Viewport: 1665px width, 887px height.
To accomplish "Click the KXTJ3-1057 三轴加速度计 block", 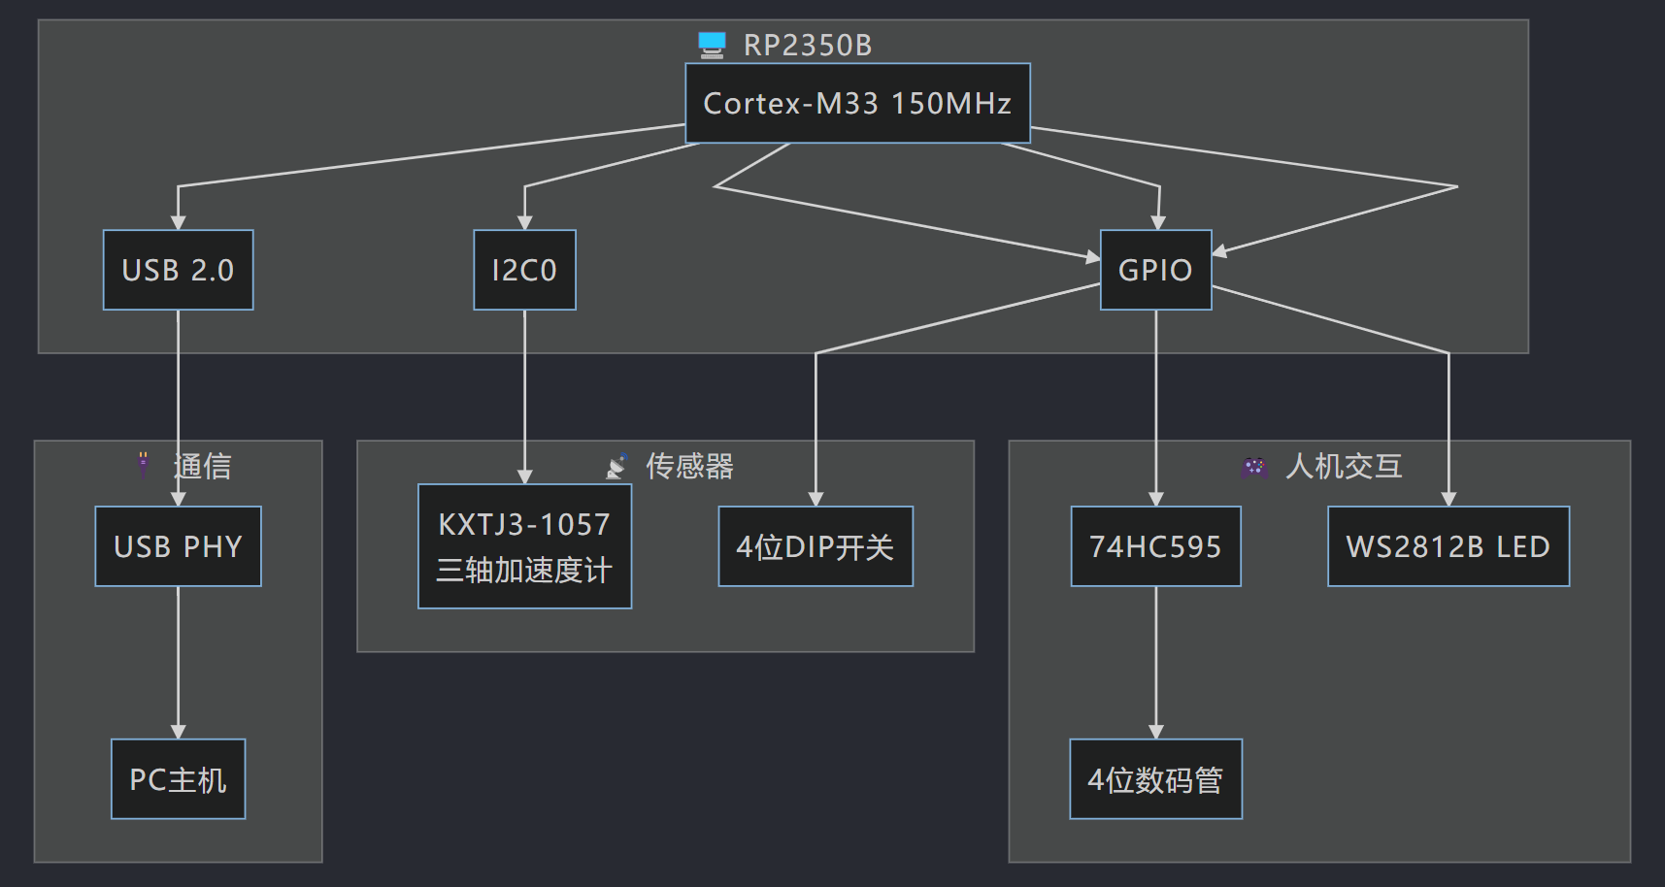I will click(x=524, y=546).
